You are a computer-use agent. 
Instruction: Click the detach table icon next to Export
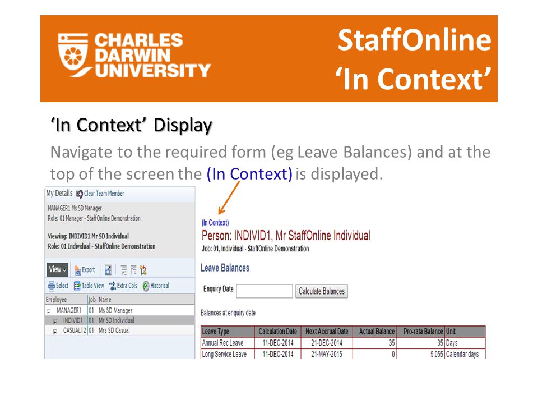(108, 270)
